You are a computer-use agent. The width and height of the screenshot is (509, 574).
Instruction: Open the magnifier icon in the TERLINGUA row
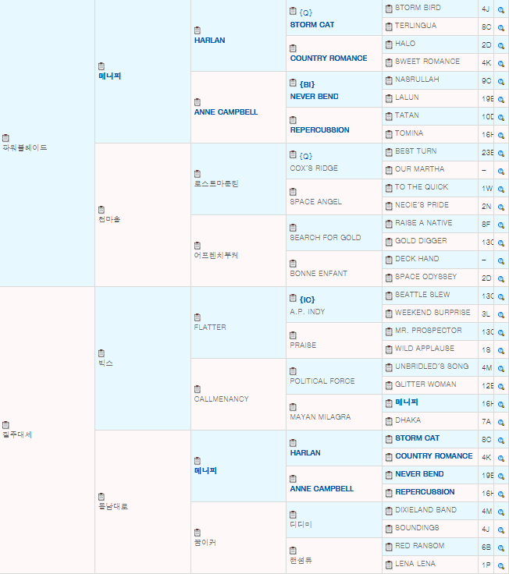(x=501, y=27)
